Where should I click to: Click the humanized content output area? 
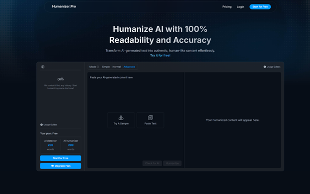point(232,120)
